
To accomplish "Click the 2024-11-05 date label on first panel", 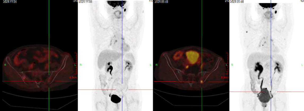I will click(x=10, y=1).
